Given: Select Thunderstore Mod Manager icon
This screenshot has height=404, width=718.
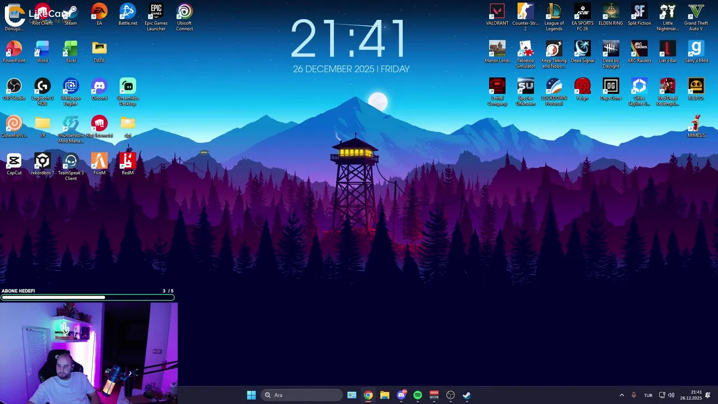Looking at the screenshot, I should click(71, 130).
